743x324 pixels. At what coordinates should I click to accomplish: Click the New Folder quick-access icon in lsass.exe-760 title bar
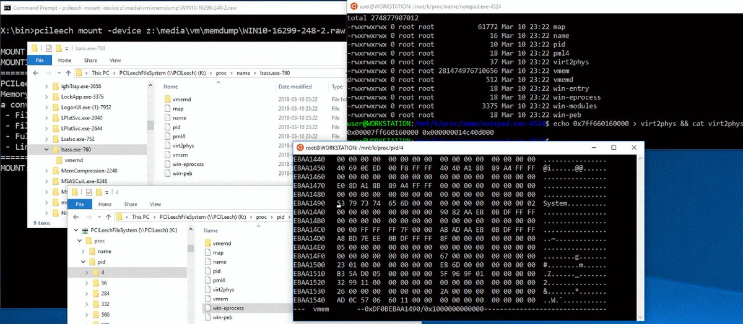[58, 48]
